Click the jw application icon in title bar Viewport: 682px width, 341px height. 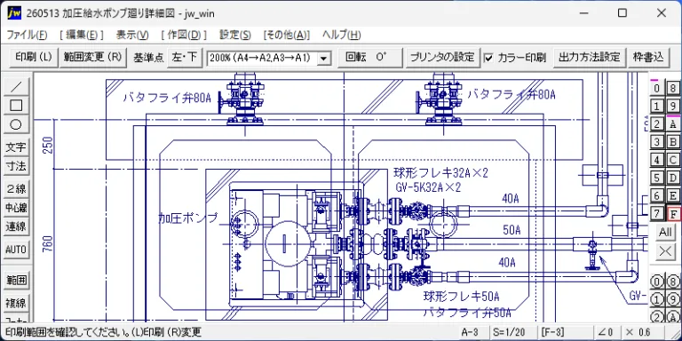click(13, 13)
